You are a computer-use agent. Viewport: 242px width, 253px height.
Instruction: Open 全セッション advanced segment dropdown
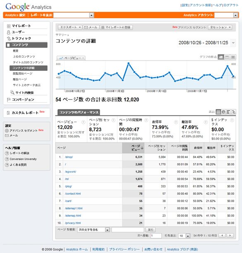click(220, 27)
